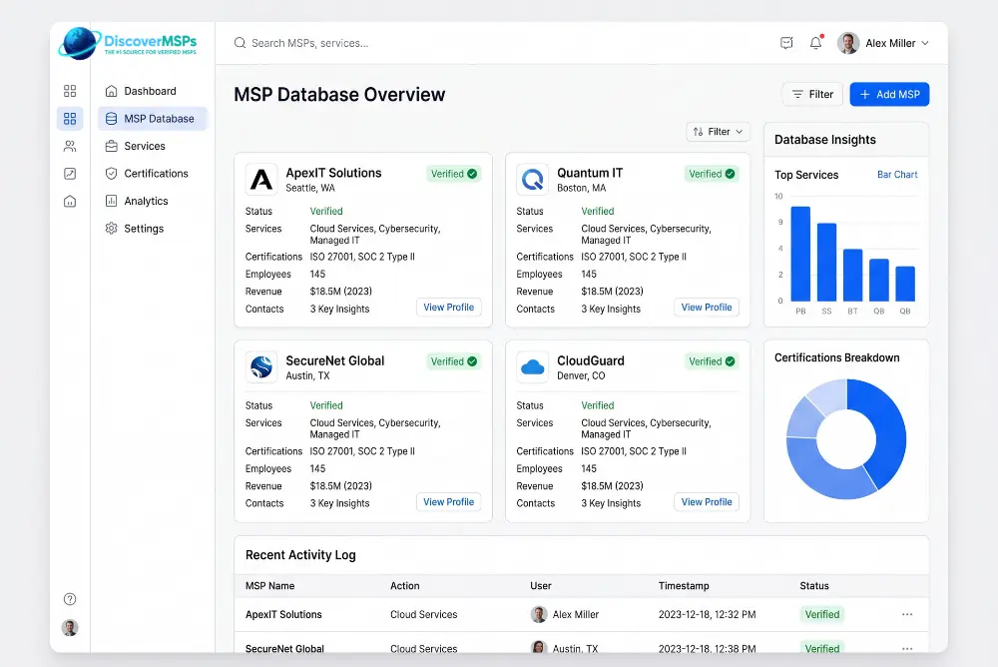
Task: Open the notifications bell icon
Action: [x=815, y=43]
